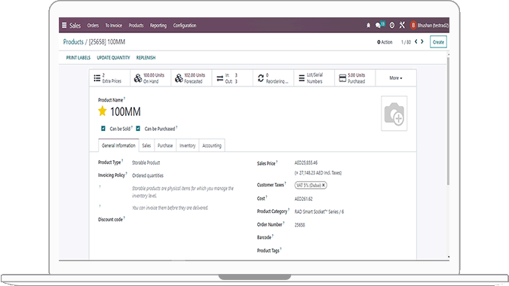The image size is (509, 286).
Task: Switch to Inventory tab
Action: [188, 145]
